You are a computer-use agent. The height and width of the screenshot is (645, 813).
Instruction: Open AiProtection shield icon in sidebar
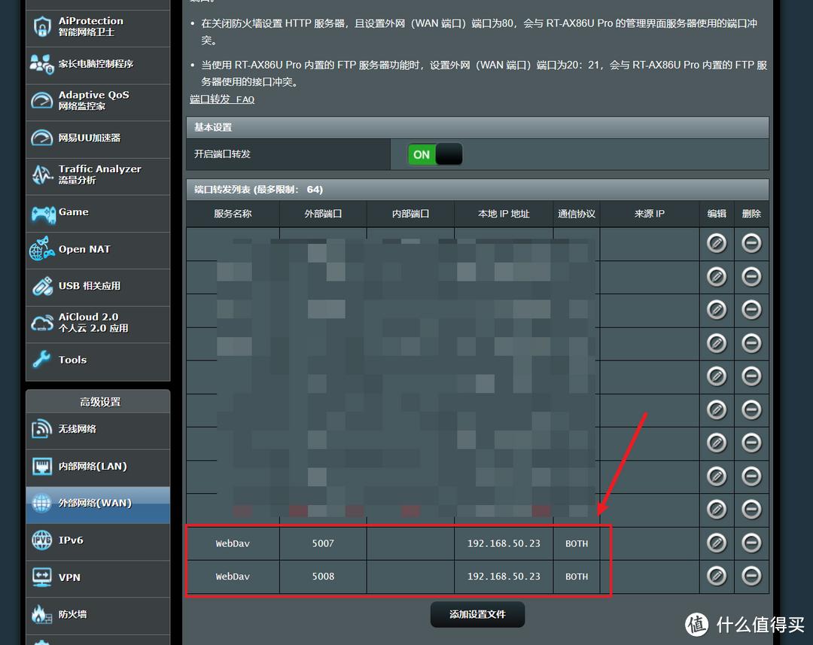click(x=41, y=27)
